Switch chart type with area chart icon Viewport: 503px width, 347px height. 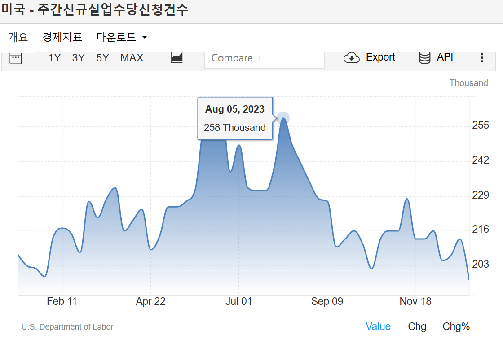(177, 58)
